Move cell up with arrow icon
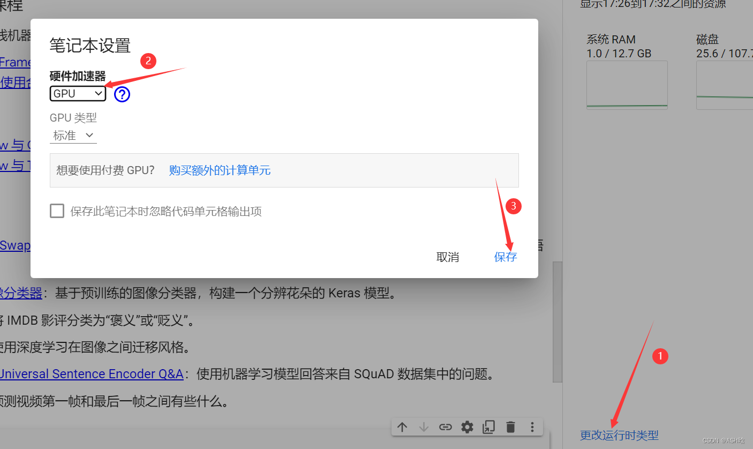 pos(402,427)
